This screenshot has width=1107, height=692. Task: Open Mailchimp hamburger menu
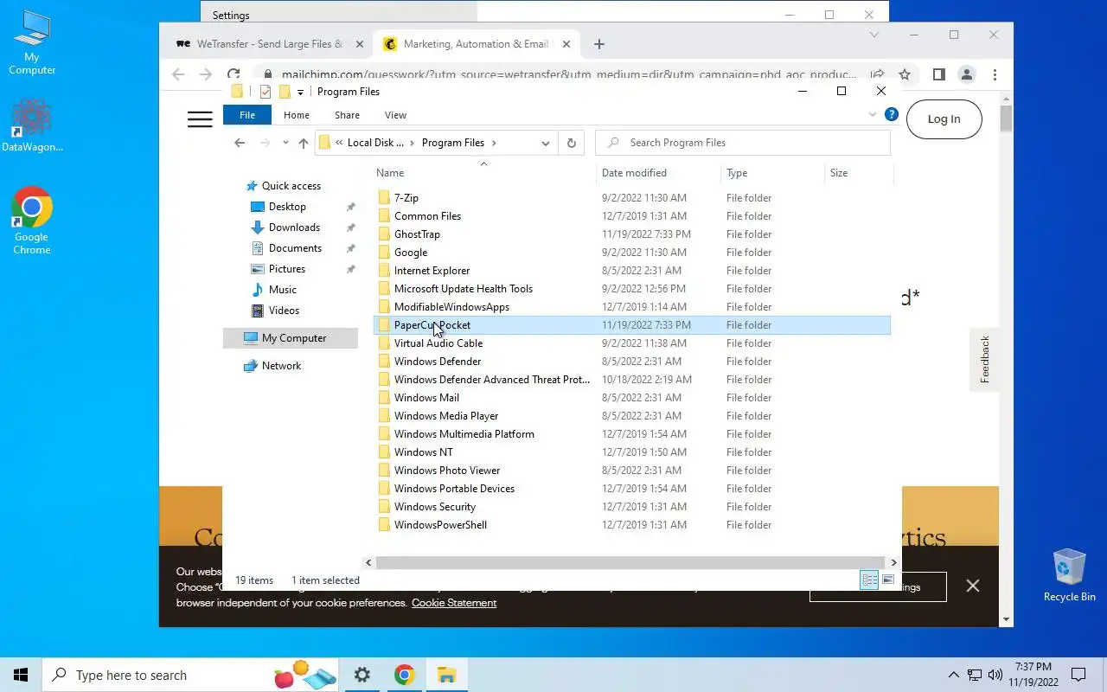(x=200, y=119)
